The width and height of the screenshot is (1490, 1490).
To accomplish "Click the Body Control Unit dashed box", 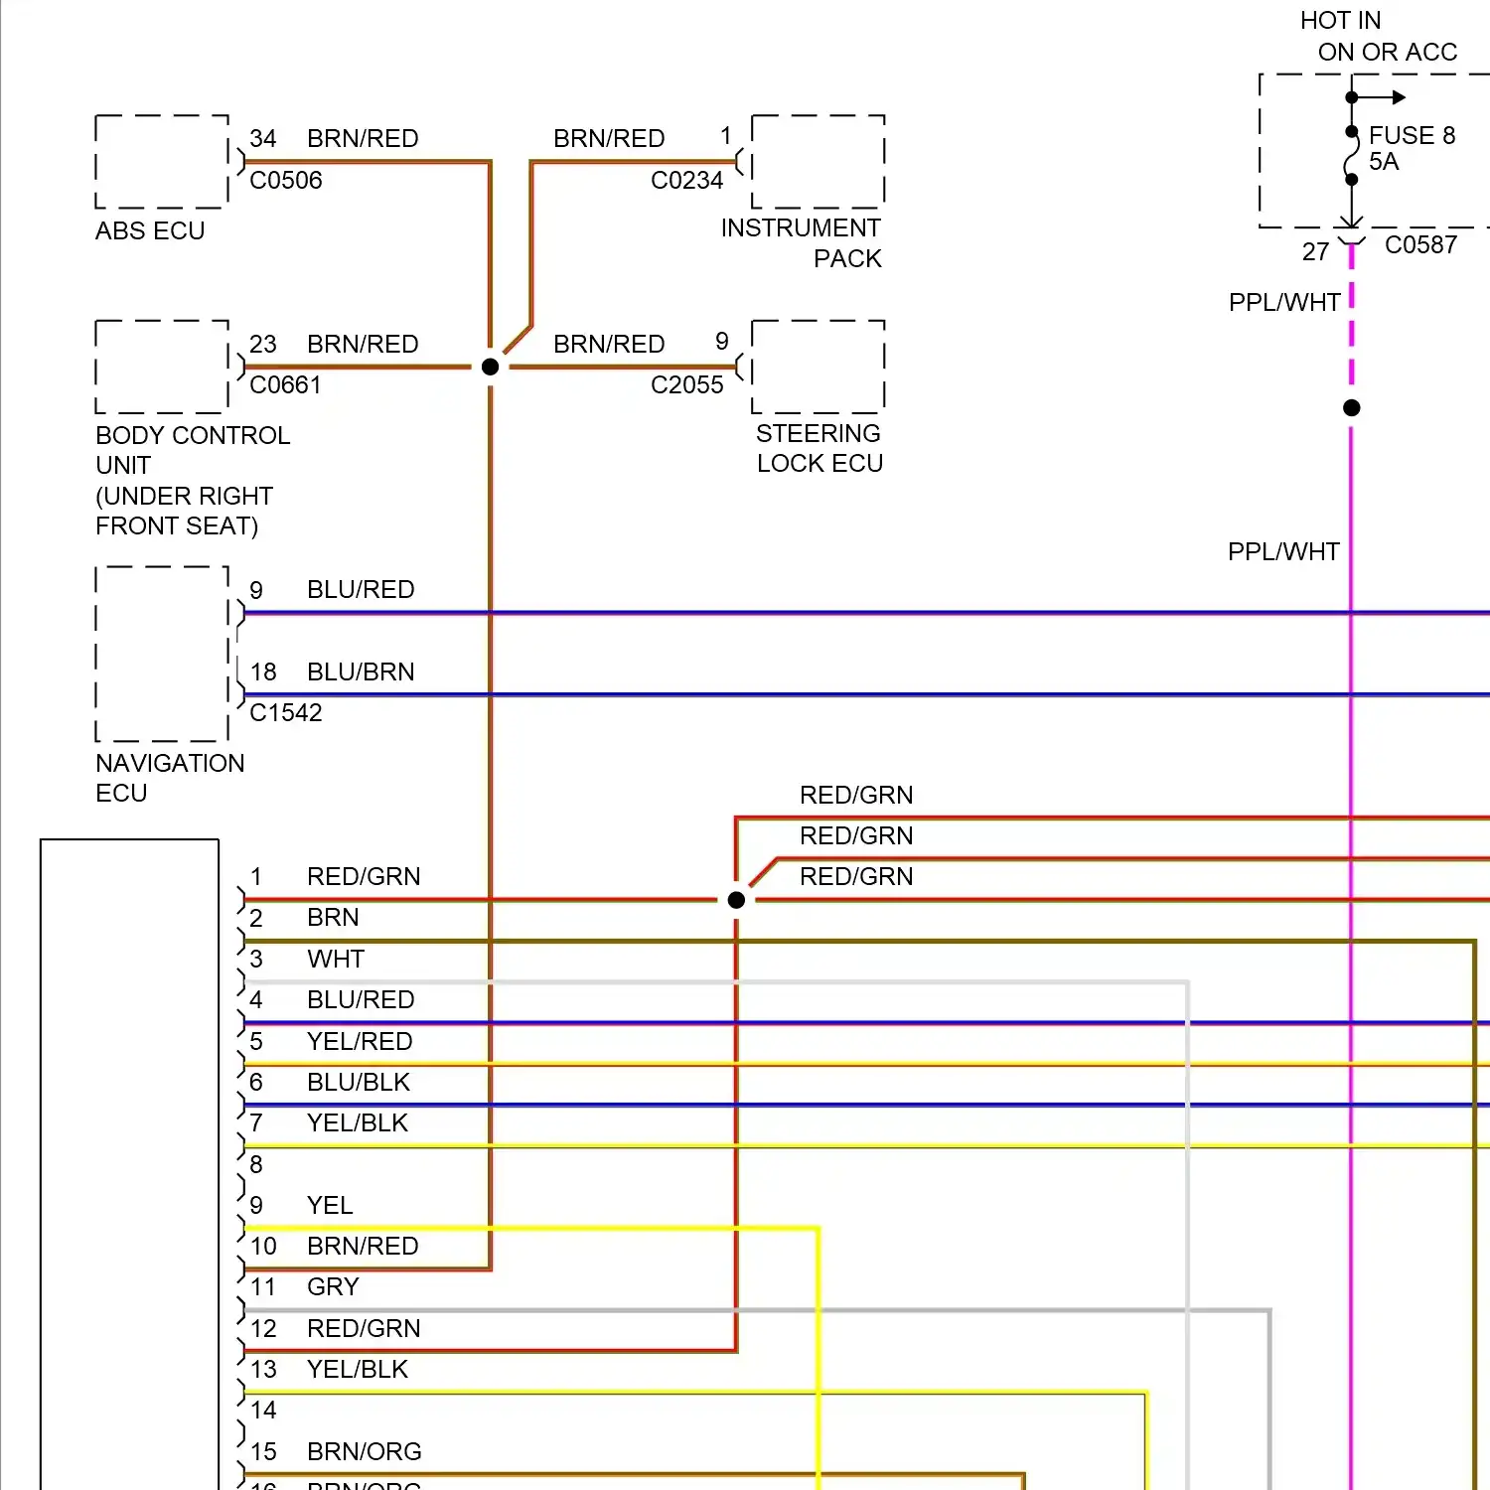I will tap(162, 367).
